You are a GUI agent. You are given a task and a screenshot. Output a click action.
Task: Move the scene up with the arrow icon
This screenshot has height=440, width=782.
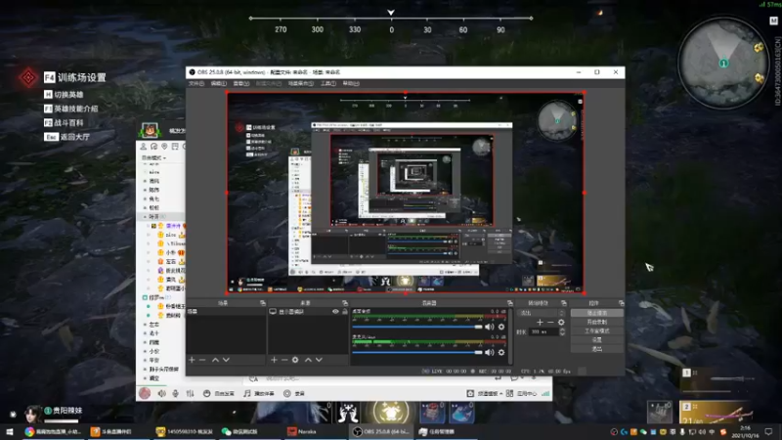click(215, 360)
